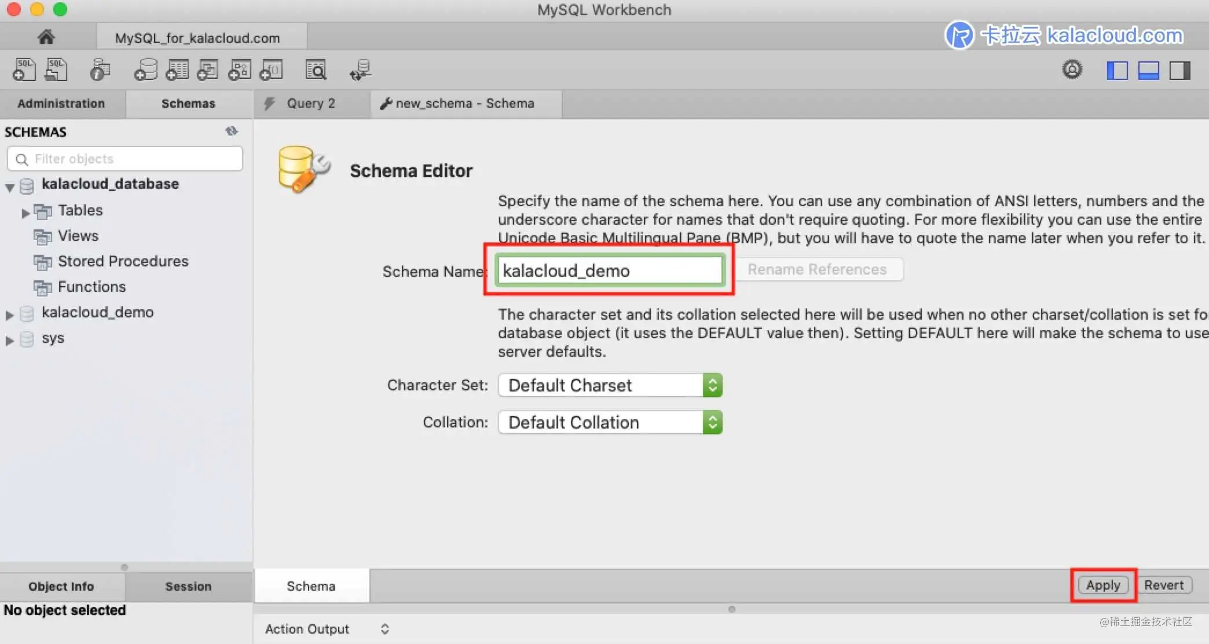
Task: Toggle the bottom output panel
Action: point(1148,70)
